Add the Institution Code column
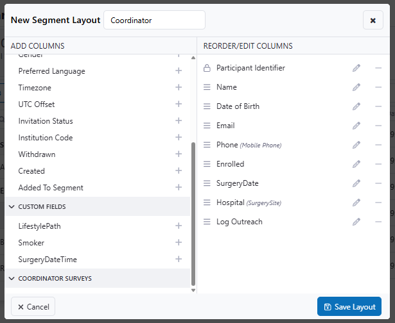The width and height of the screenshot is (395, 323). 179,138
